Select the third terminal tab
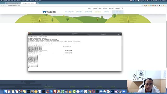The width and height of the screenshot is (167, 94). 105,35
